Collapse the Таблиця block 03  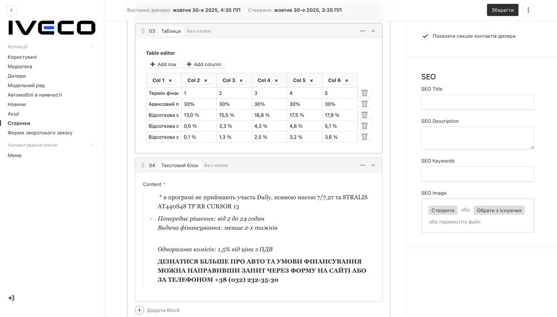pos(373,31)
